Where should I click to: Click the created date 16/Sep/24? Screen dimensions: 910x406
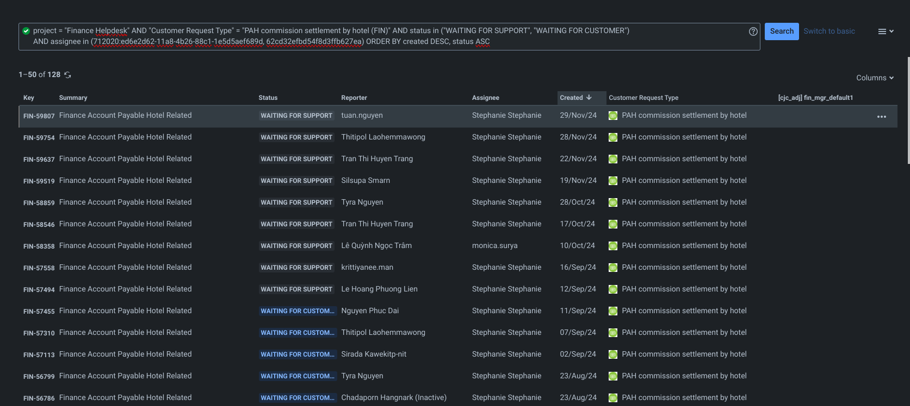point(578,268)
